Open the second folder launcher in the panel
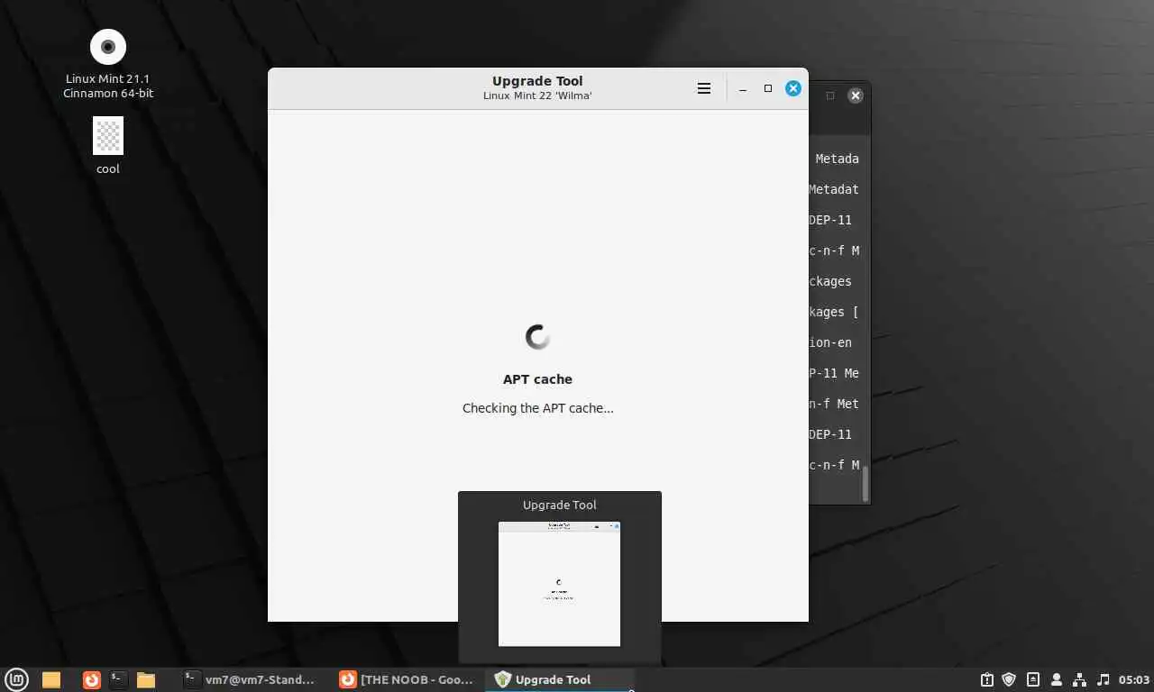The height and width of the screenshot is (692, 1154). point(146,679)
